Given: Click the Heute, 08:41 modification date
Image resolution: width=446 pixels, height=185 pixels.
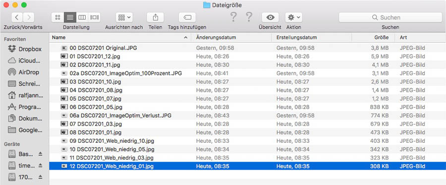Looking at the screenshot, I should [213, 73].
